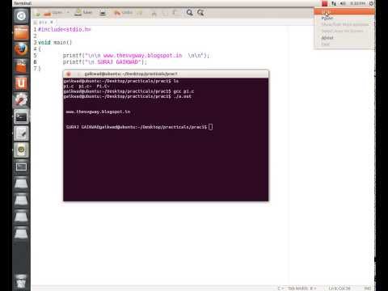Click the gcc p1.c command line in terminal
The image size is (388, 291).
click(129, 91)
